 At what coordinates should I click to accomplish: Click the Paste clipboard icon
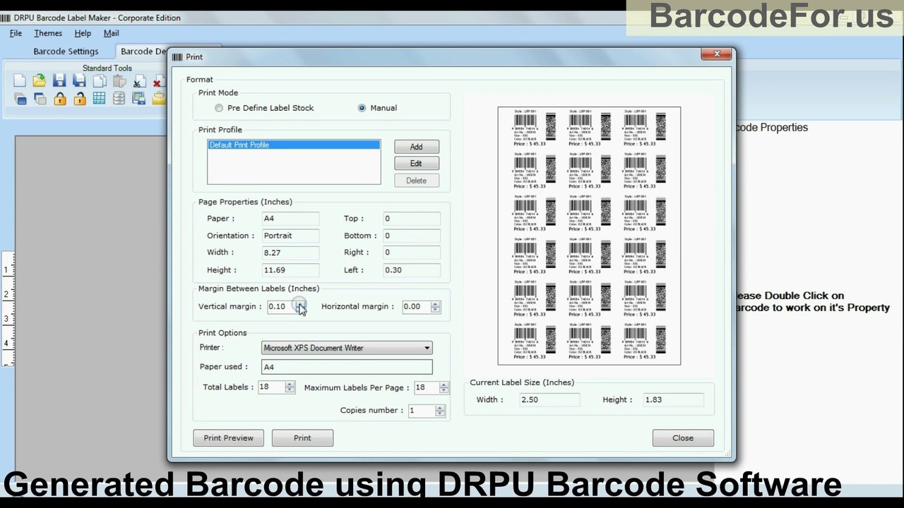click(119, 81)
